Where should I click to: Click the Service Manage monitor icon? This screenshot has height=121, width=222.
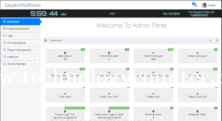point(4,64)
